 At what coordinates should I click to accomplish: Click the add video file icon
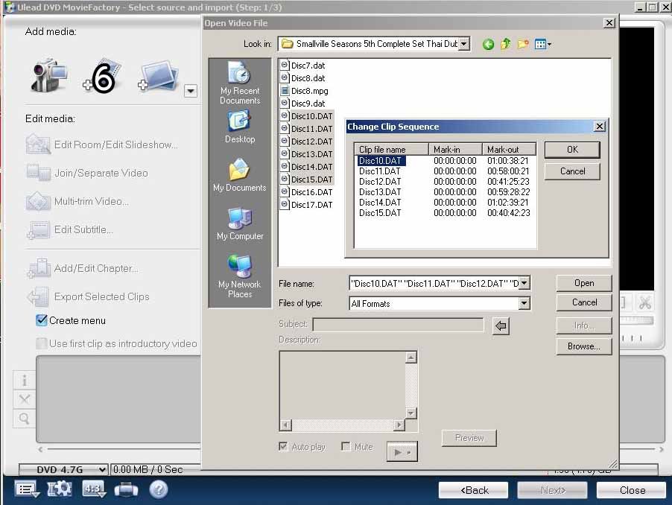tap(103, 77)
